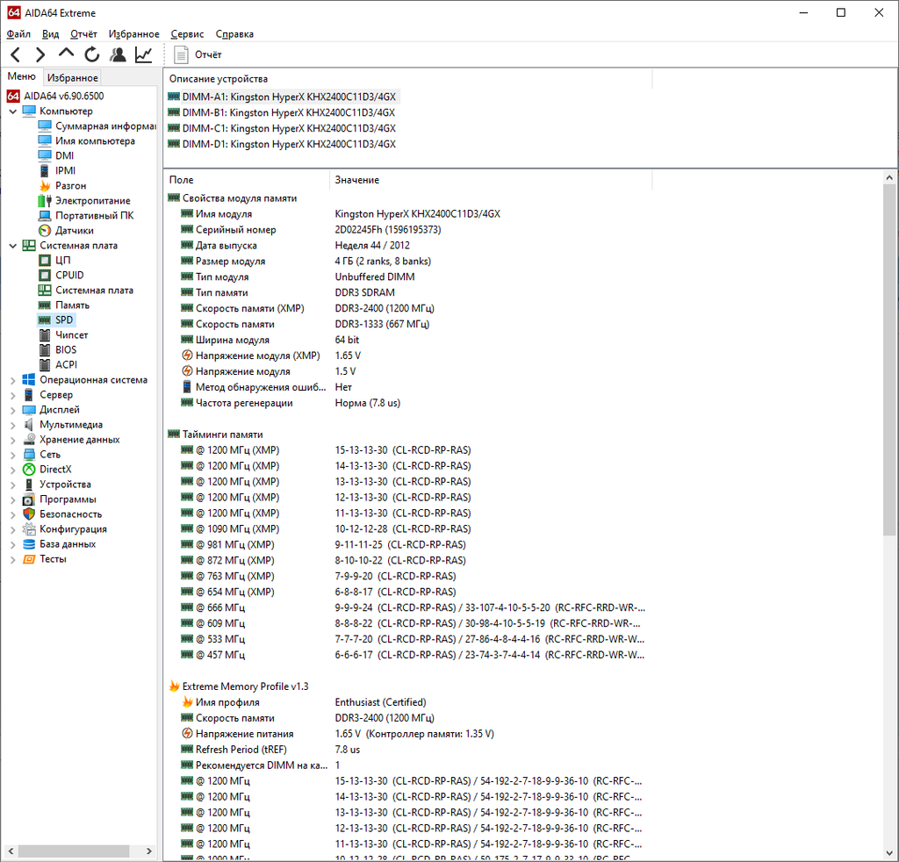Click the vertical scrollbar thumb in details pane
Image resolution: width=899 pixels, height=862 pixels.
889,360
